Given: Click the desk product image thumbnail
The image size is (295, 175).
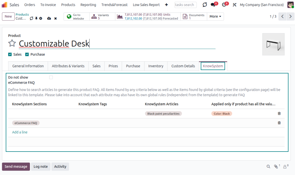Looking at the screenshot, I should (x=273, y=44).
